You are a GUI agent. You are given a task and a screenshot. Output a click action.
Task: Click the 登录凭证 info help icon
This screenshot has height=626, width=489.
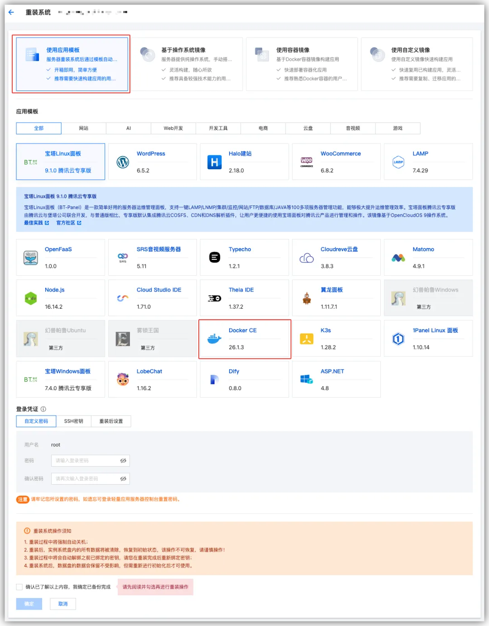coord(43,409)
